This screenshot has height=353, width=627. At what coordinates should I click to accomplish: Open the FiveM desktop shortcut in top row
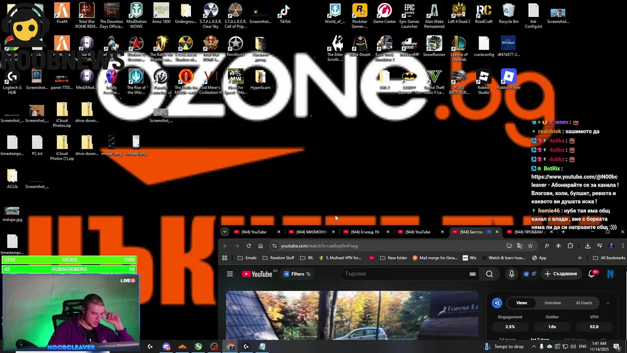click(62, 13)
